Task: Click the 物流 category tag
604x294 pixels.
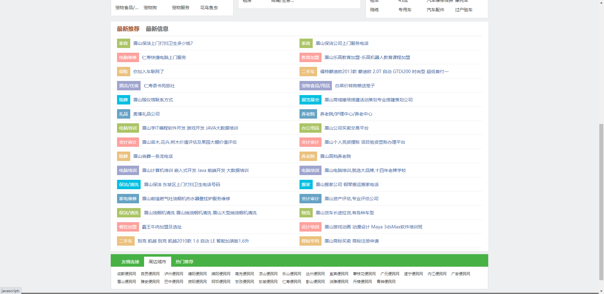Action: tap(306, 213)
